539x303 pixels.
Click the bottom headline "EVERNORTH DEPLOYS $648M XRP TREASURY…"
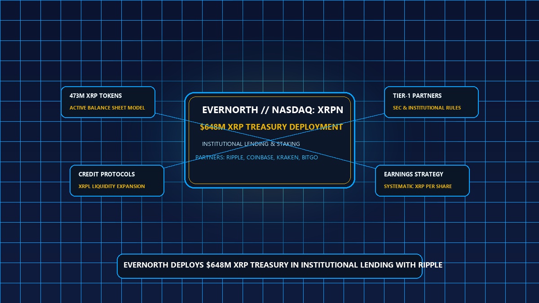coord(283,265)
